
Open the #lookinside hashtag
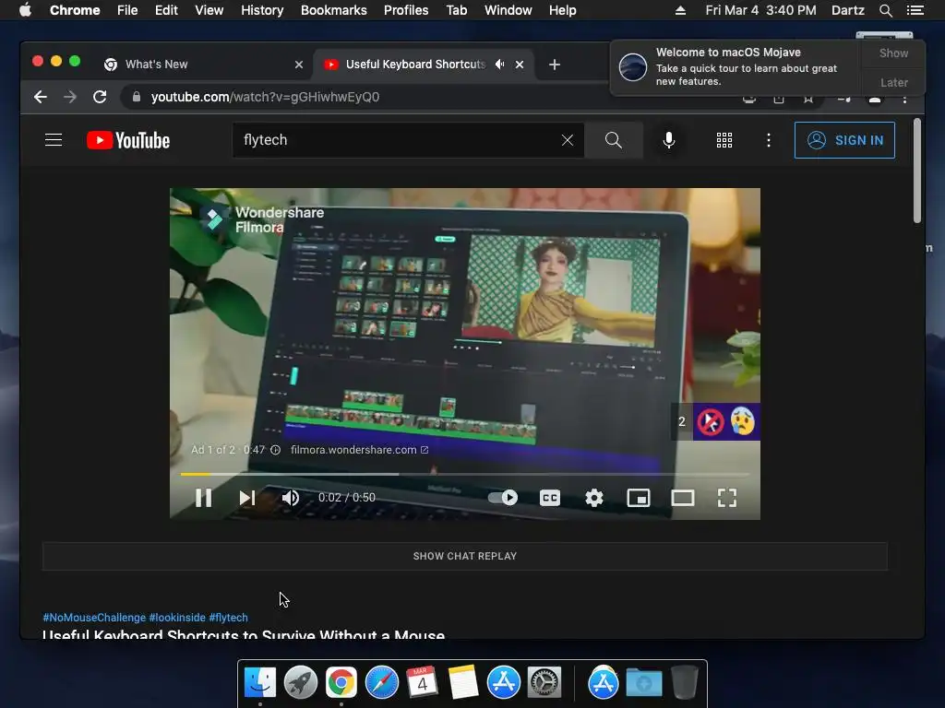point(177,618)
